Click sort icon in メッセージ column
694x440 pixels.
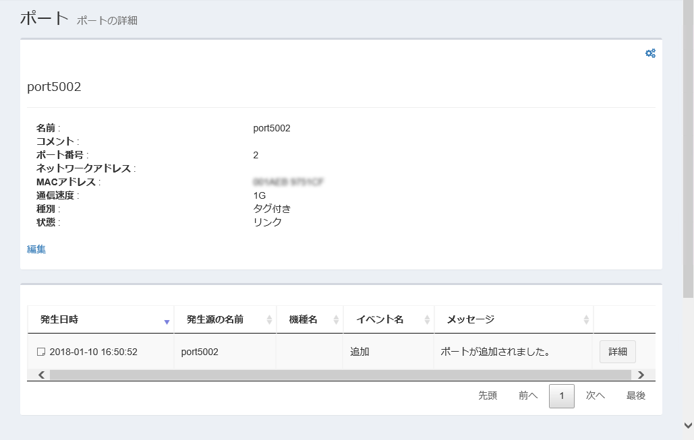coord(585,320)
